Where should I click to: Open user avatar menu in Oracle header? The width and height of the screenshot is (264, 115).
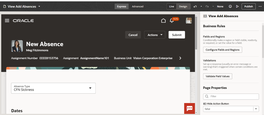(x=189, y=20)
